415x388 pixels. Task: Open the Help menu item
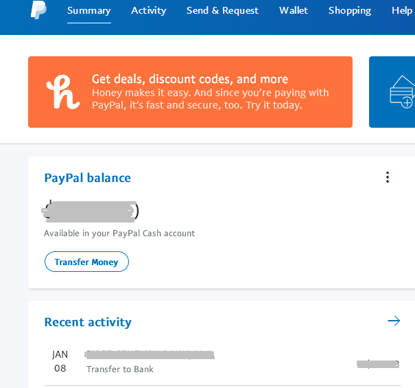402,10
